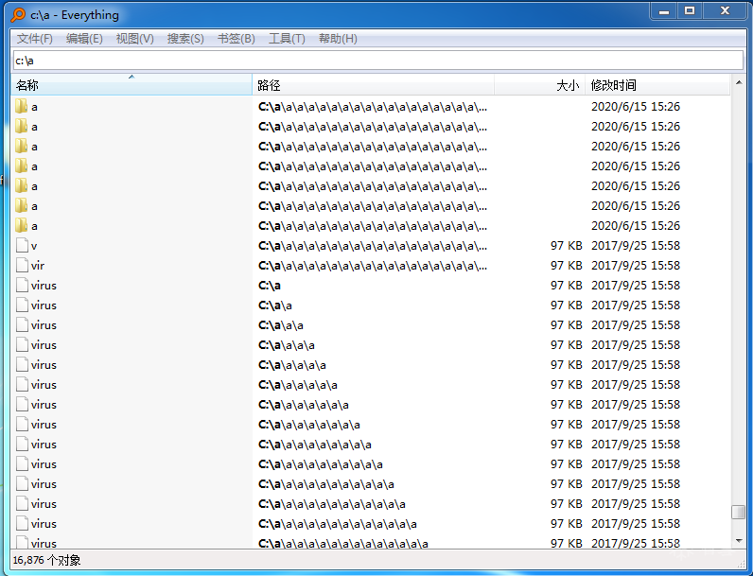Click the file icon of the v row
This screenshot has width=753, height=576.
coord(22,245)
